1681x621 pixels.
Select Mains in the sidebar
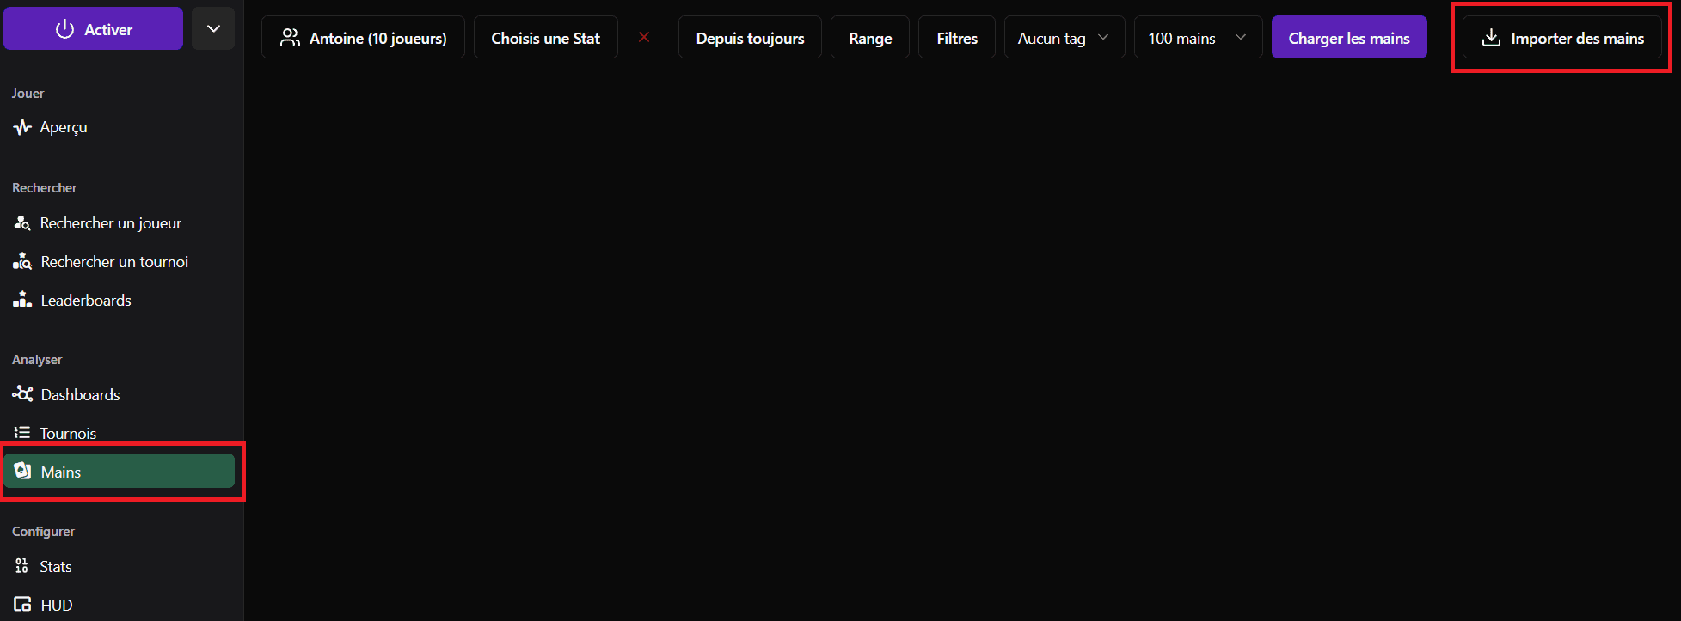click(119, 472)
